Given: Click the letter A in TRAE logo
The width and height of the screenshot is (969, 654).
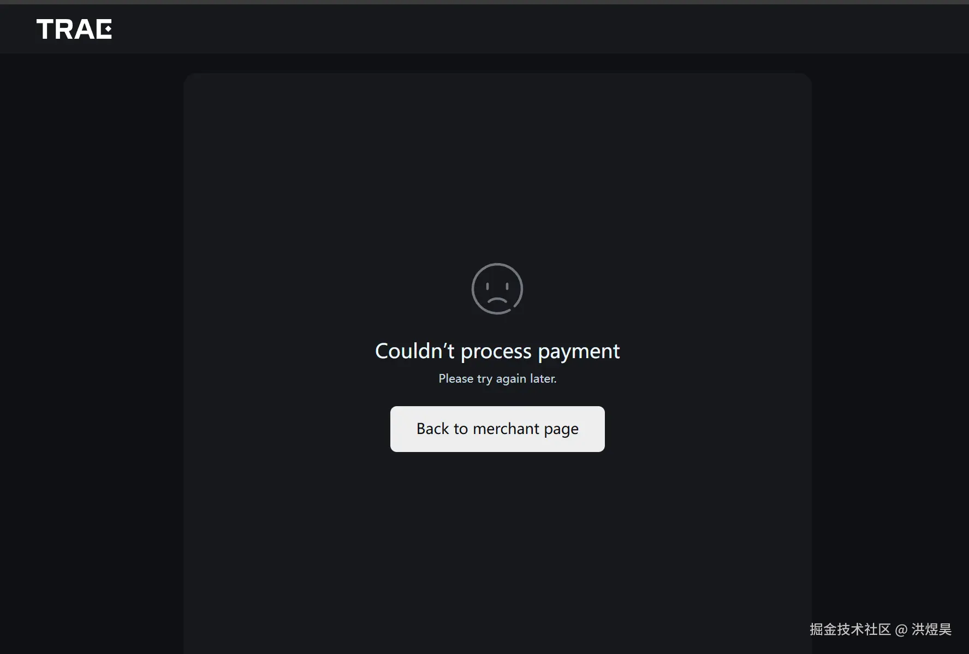Looking at the screenshot, I should coord(85,29).
